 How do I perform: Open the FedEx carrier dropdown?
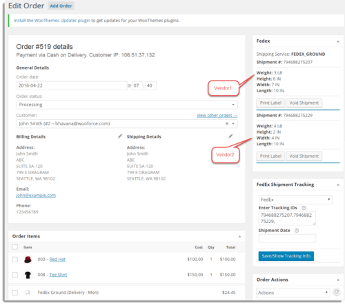[295, 200]
